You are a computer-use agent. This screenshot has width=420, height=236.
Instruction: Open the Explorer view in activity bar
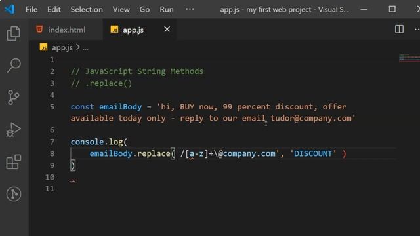coord(13,33)
